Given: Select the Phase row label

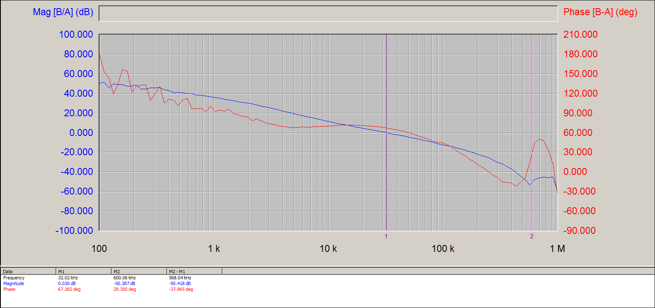Looking at the screenshot, I should (x=9, y=289).
